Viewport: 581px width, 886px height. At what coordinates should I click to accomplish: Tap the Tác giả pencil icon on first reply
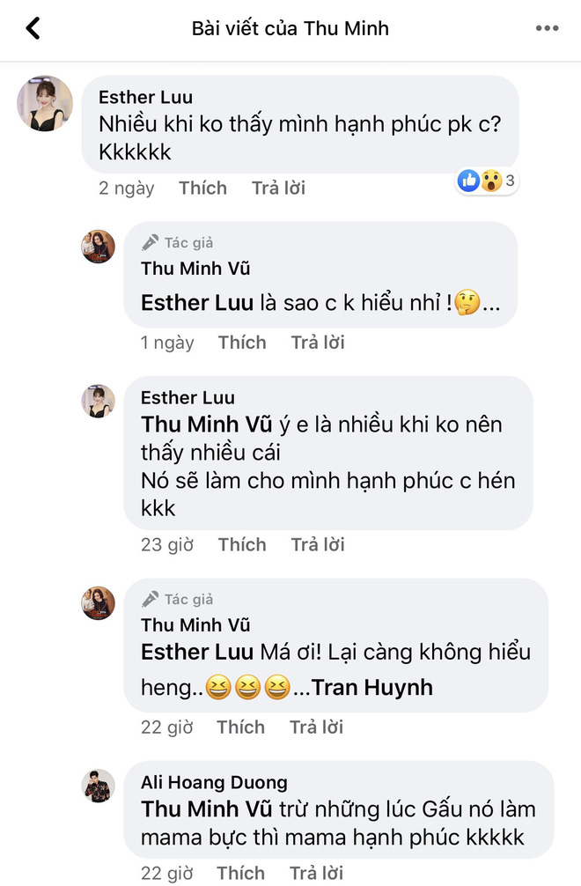(x=150, y=243)
